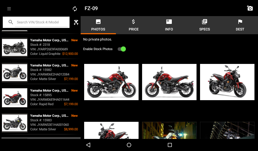
Task: Tap the add photo camera icon
Action: point(250,8)
